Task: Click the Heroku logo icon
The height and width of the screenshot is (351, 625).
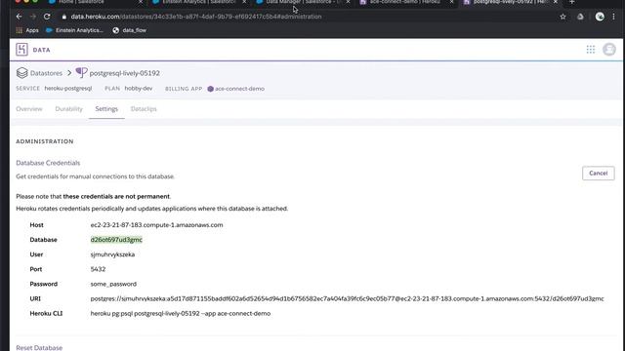Action: tap(21, 50)
